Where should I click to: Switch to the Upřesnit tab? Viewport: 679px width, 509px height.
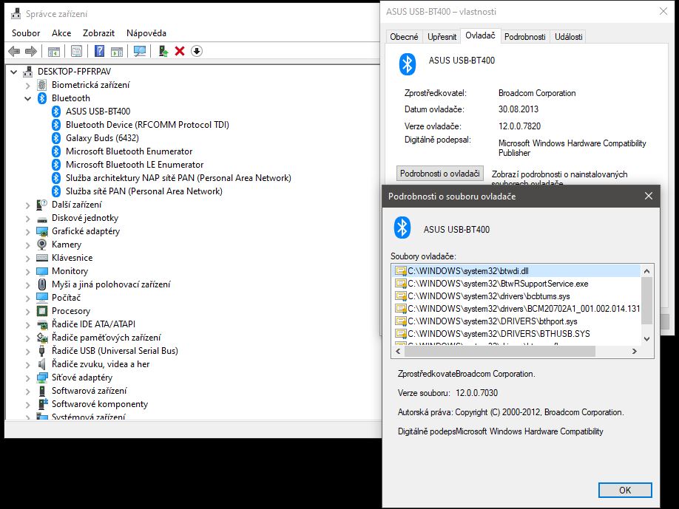point(442,37)
